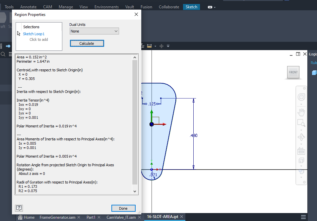Select the Pan tool in the navigation bar
Screen dimensions: 317x221
[x=301, y=112]
